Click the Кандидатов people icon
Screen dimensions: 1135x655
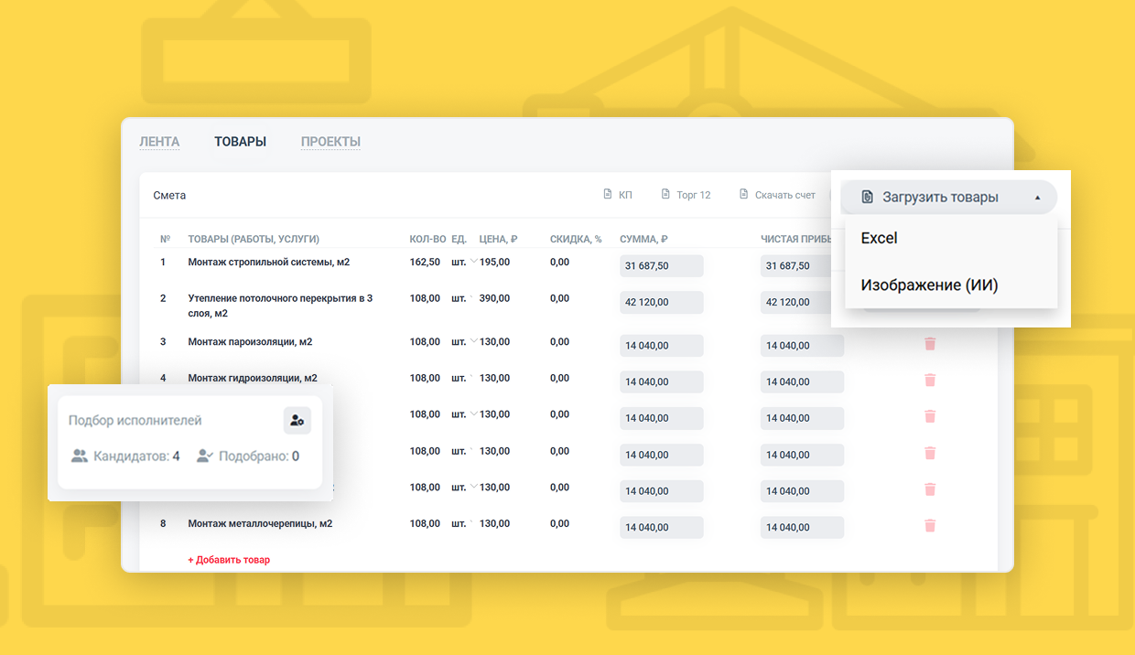click(x=80, y=456)
